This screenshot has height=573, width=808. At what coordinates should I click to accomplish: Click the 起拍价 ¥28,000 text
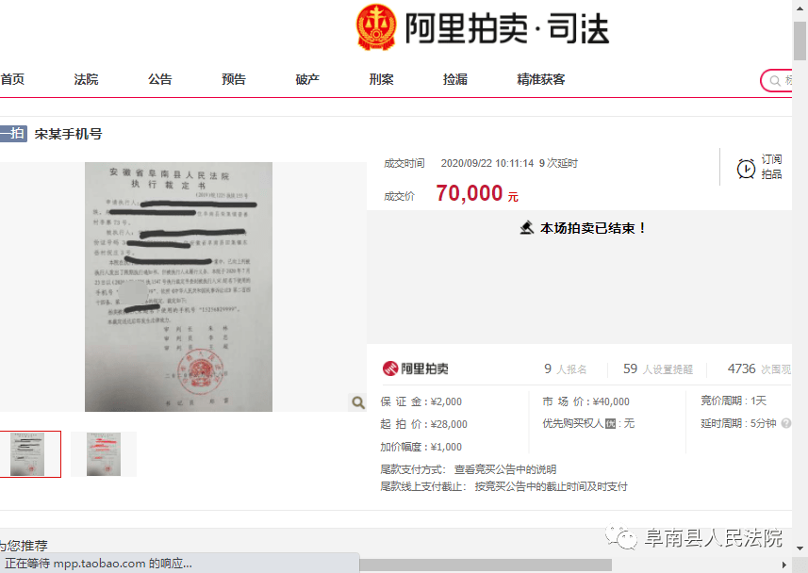coord(423,424)
